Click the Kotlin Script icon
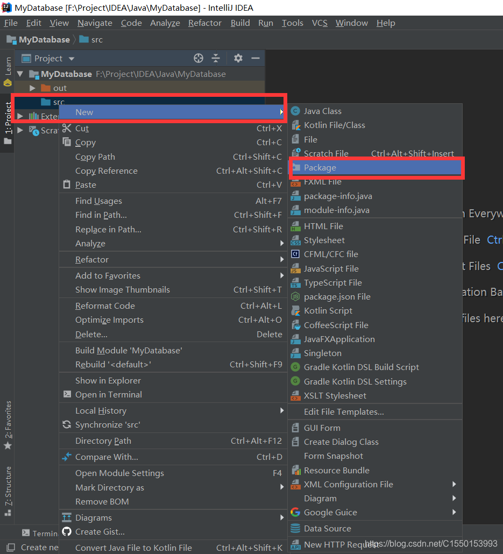 (x=295, y=310)
